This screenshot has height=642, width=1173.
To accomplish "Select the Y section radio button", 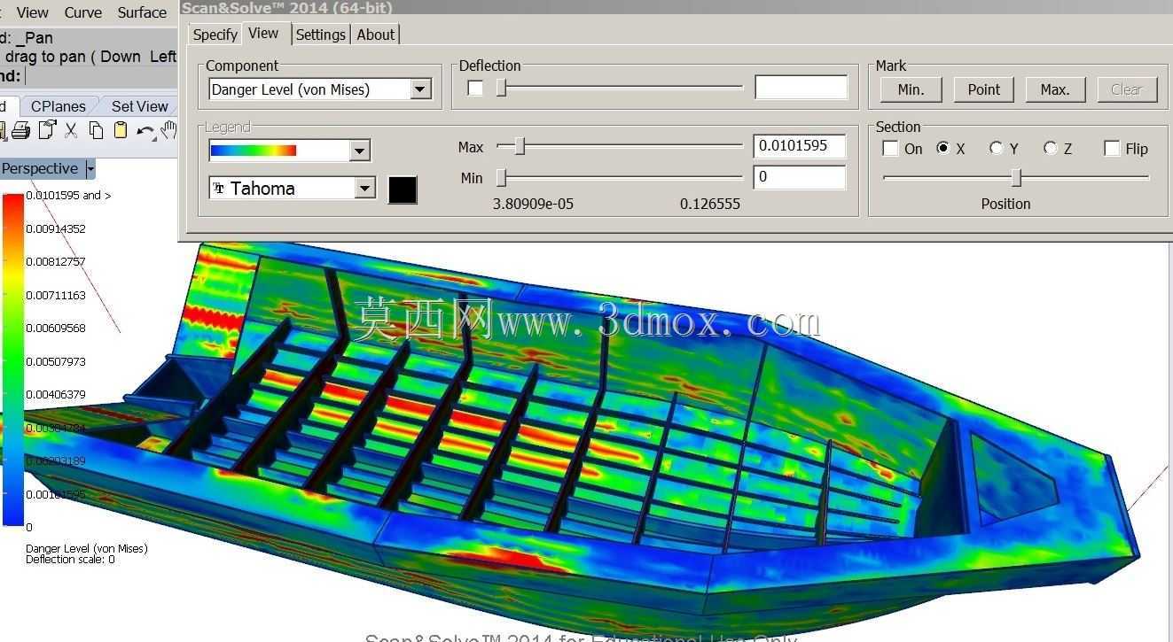I will 997,148.
